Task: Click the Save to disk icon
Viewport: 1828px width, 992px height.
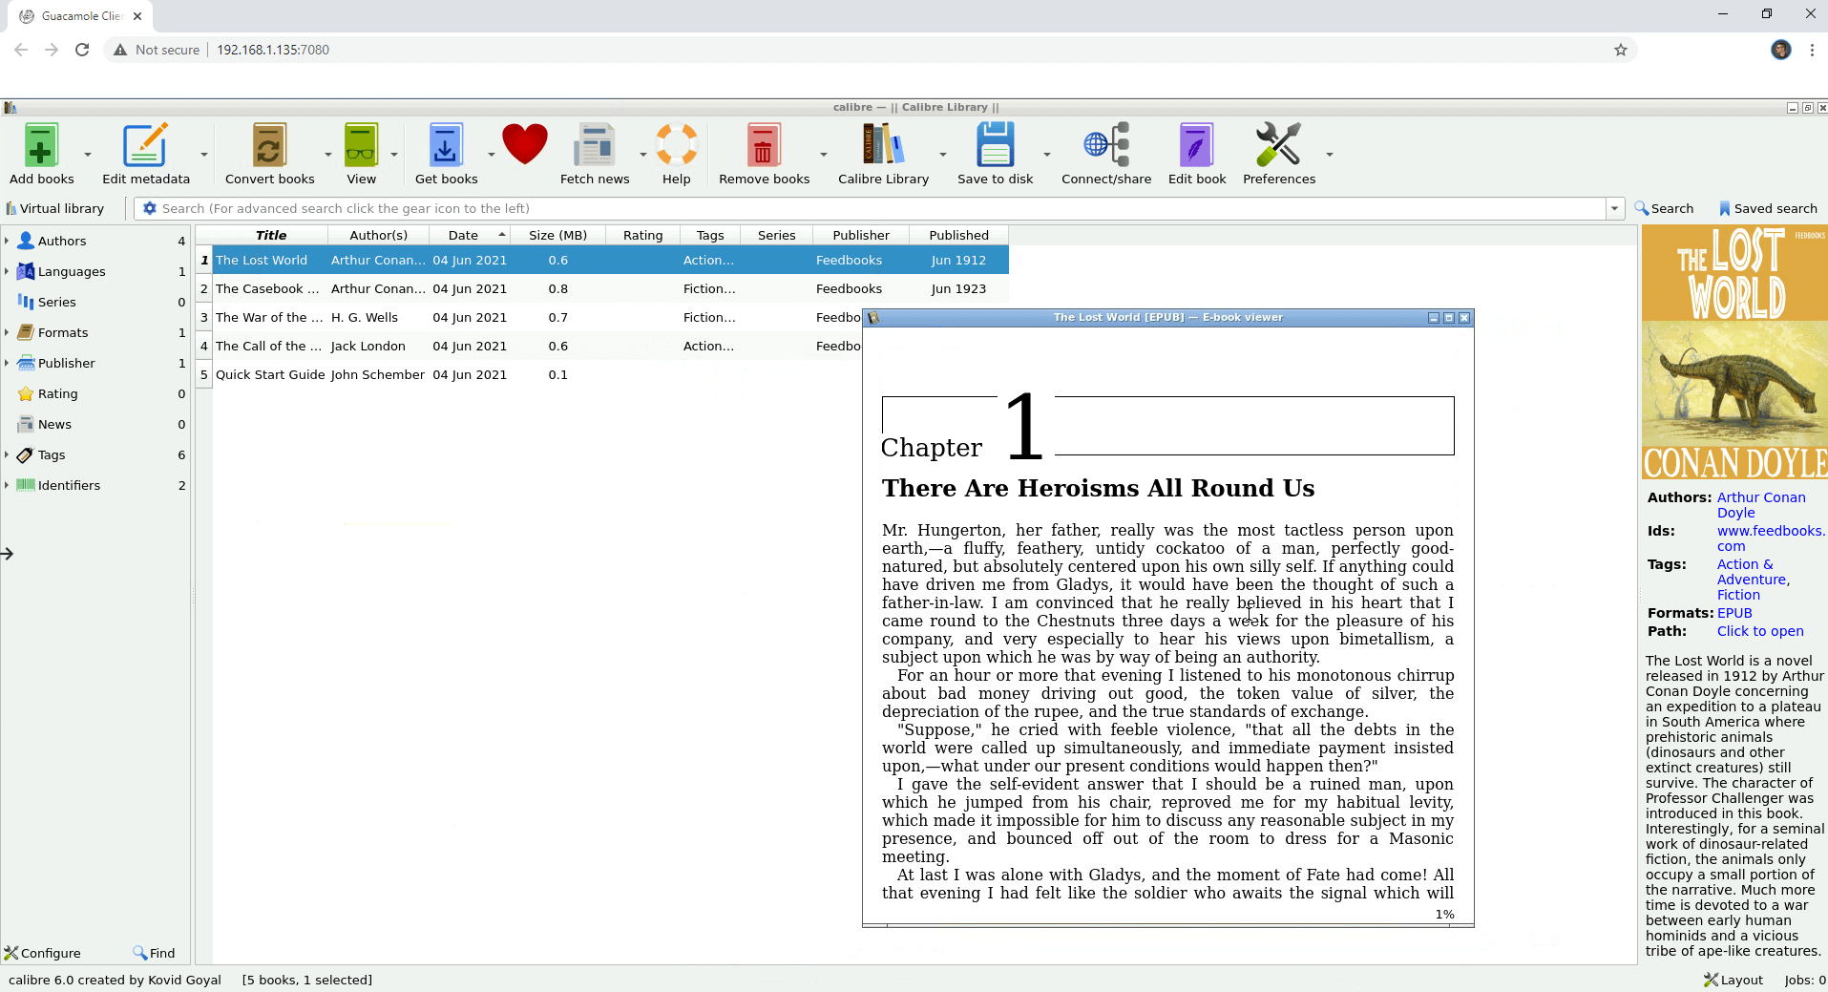Action: coord(995,146)
